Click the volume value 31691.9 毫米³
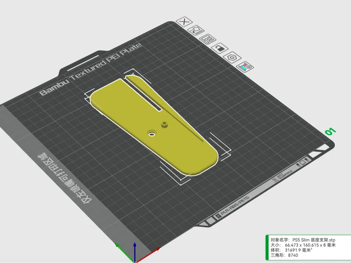This screenshot has height=263, width=351. pyautogui.click(x=298, y=250)
